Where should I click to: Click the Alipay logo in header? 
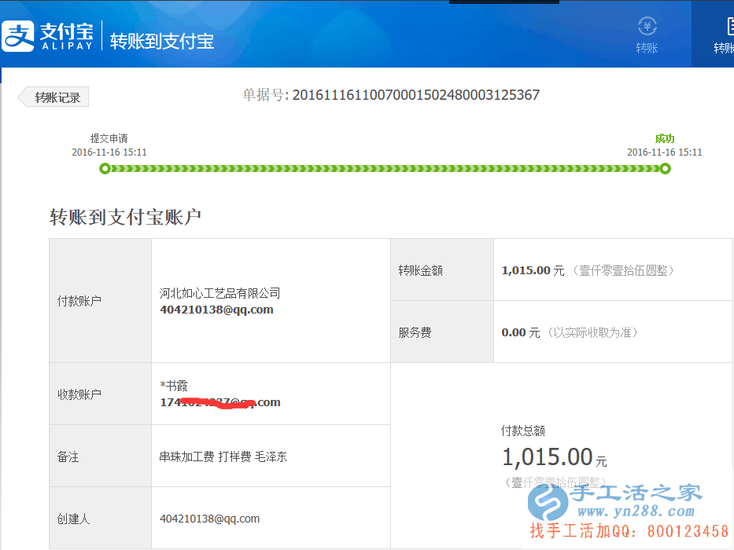click(47, 36)
